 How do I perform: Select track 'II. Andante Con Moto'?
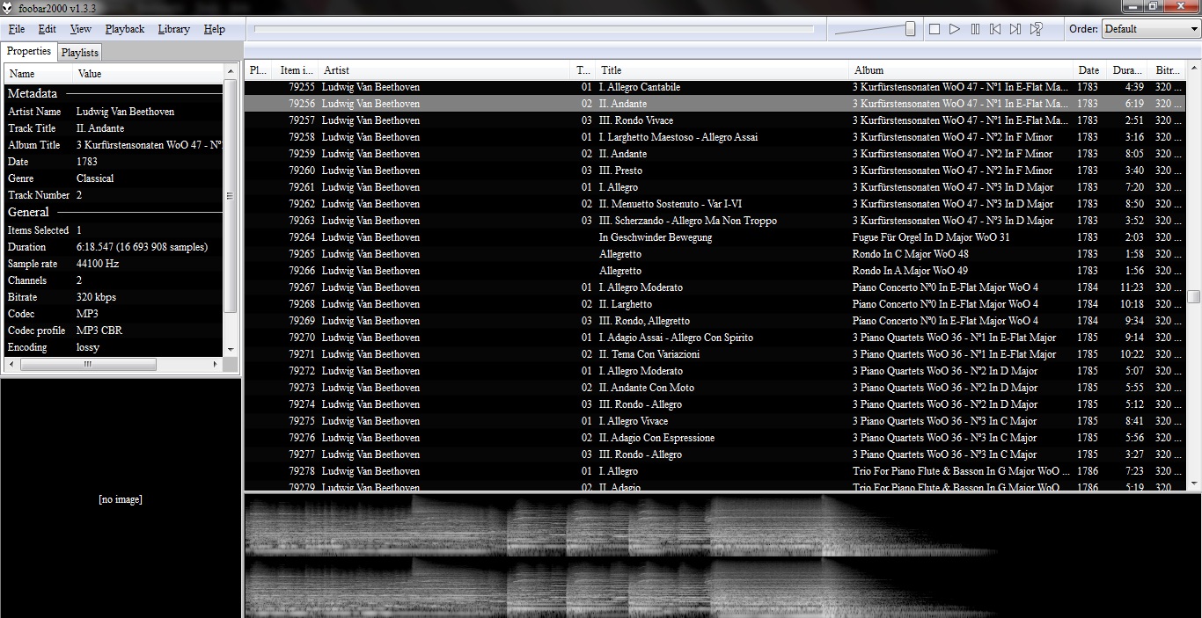pos(715,388)
